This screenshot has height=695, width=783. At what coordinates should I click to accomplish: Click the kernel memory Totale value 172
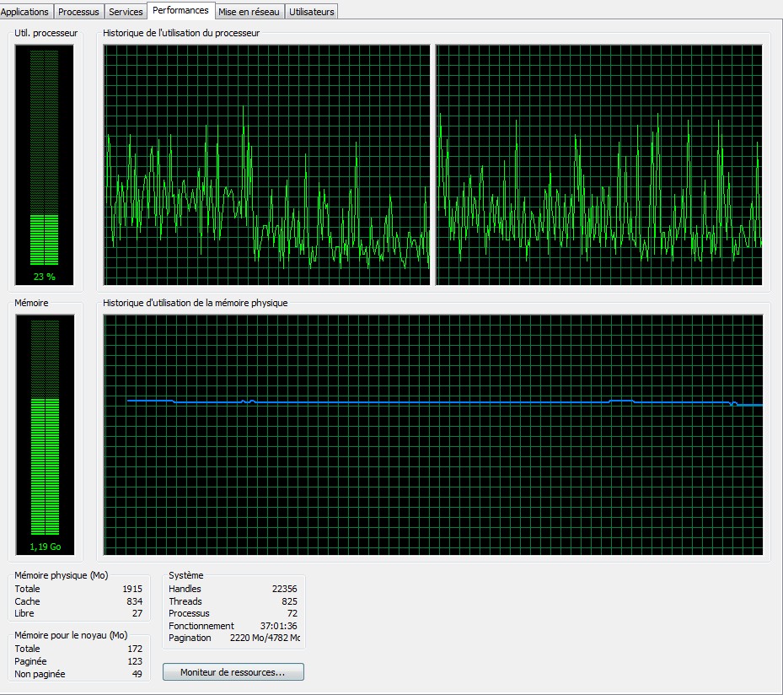pos(135,649)
